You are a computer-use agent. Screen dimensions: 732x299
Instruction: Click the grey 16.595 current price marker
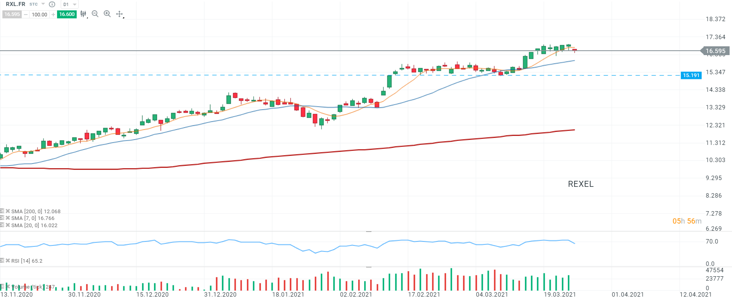click(715, 51)
